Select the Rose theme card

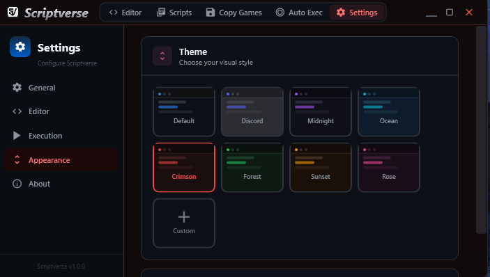tap(389, 168)
